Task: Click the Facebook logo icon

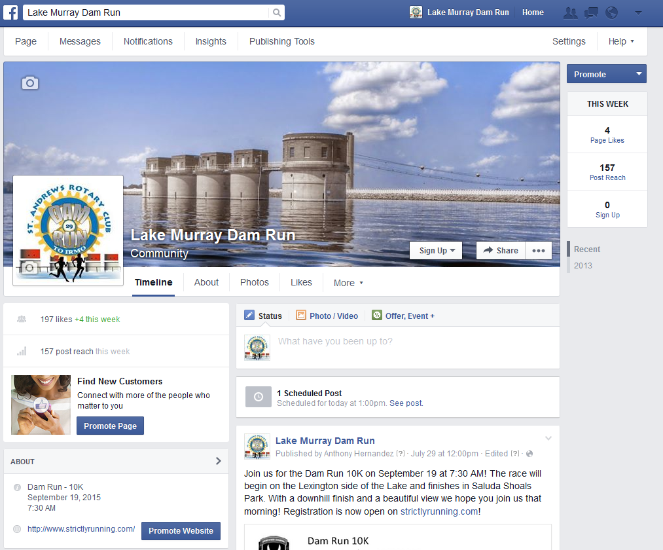Action: (10, 12)
